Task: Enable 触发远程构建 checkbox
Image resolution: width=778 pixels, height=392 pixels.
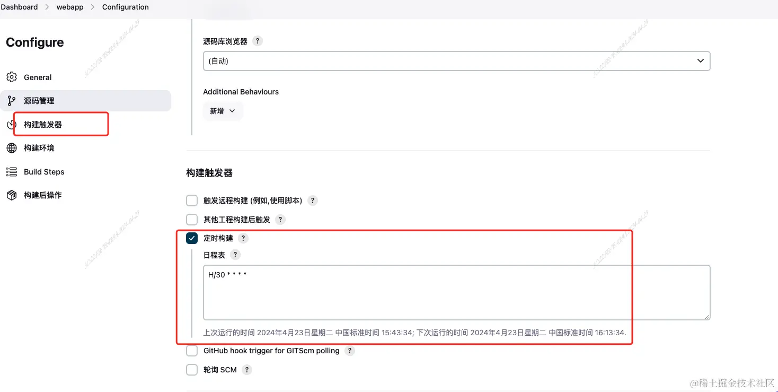Action: pyautogui.click(x=192, y=201)
